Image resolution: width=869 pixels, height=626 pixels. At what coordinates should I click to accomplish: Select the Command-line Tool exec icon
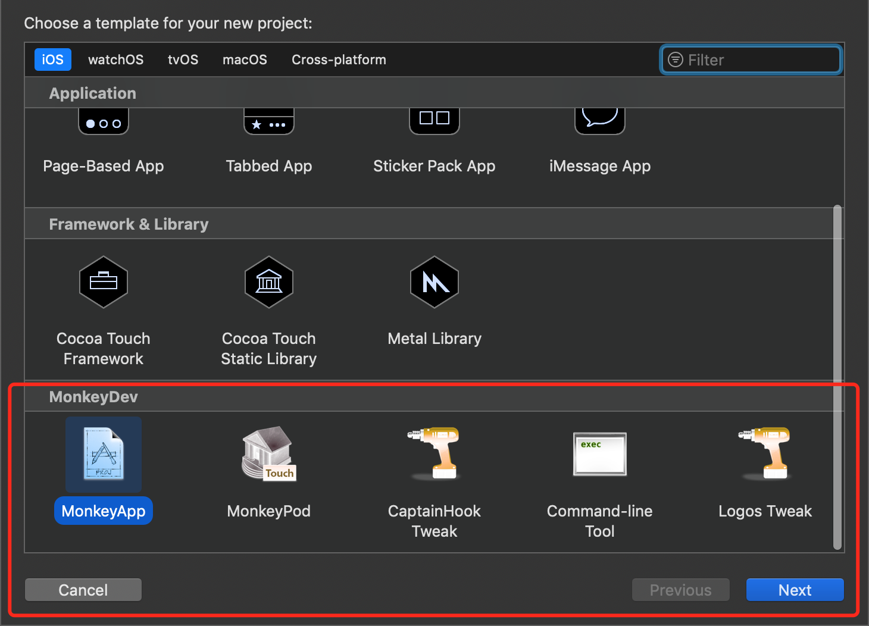click(x=600, y=454)
